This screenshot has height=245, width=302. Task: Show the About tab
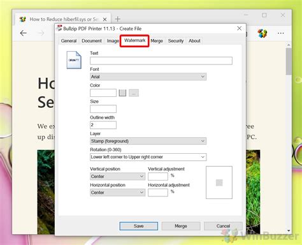click(x=194, y=41)
